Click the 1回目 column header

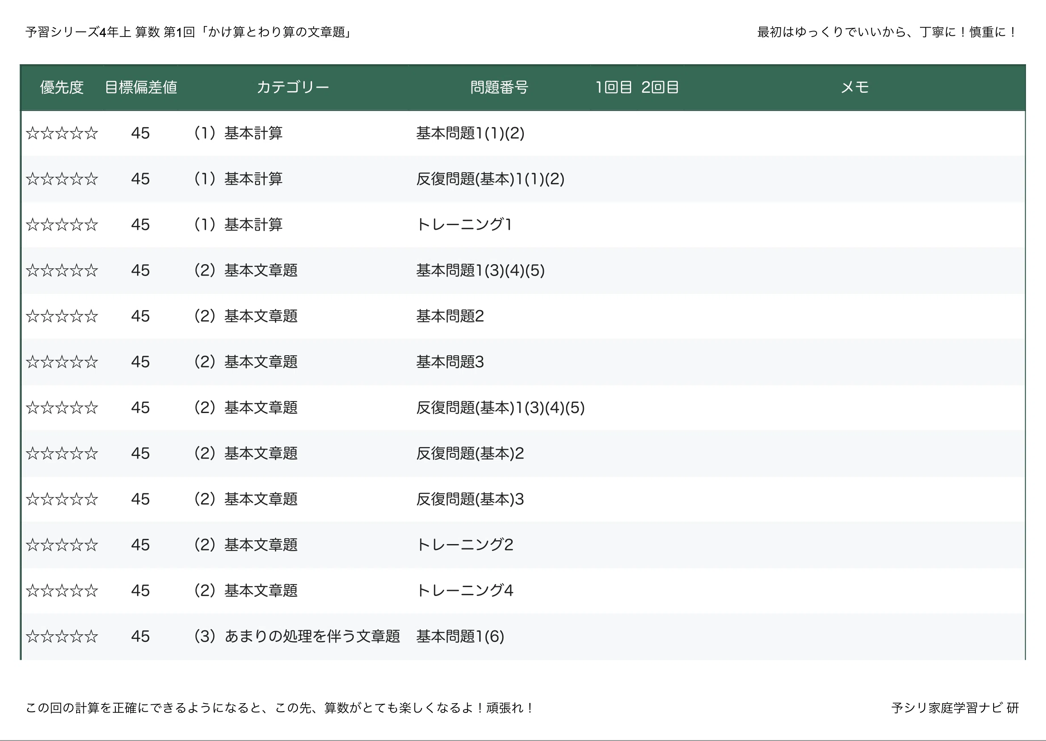point(613,87)
